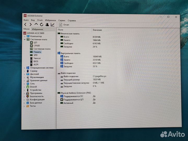
Task: Expand the Сеть tree node
Action: pos(24,84)
